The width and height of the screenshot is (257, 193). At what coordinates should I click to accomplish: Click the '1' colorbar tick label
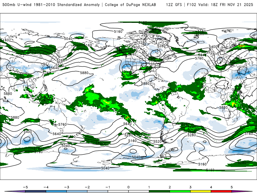[149, 187]
